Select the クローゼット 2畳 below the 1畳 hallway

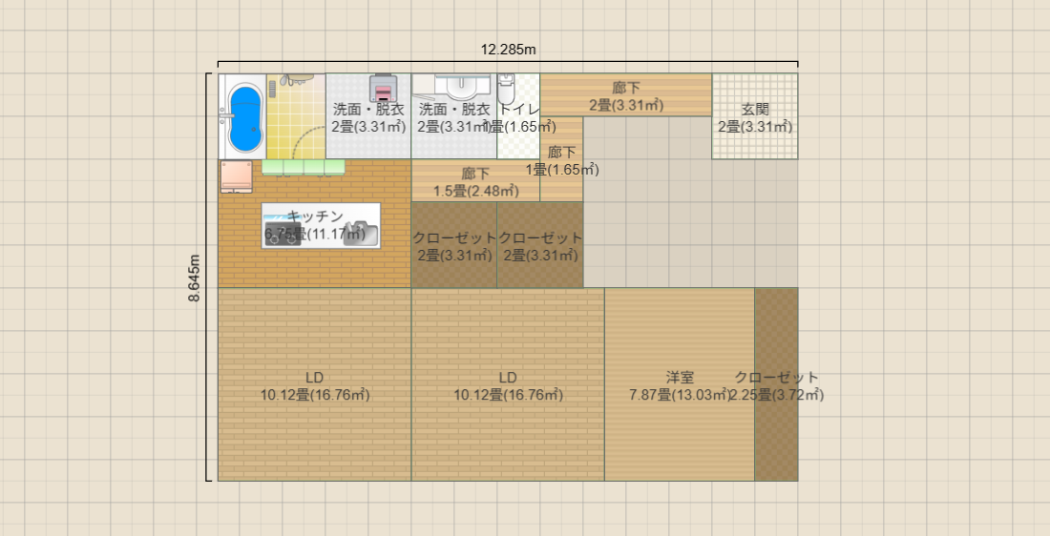(x=539, y=245)
